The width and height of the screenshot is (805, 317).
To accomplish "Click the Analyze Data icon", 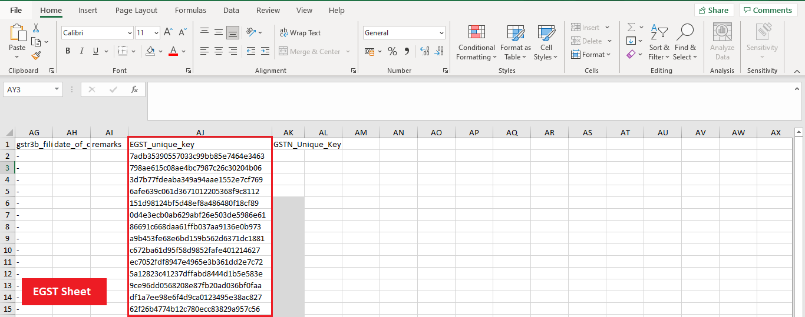I will tap(722, 42).
